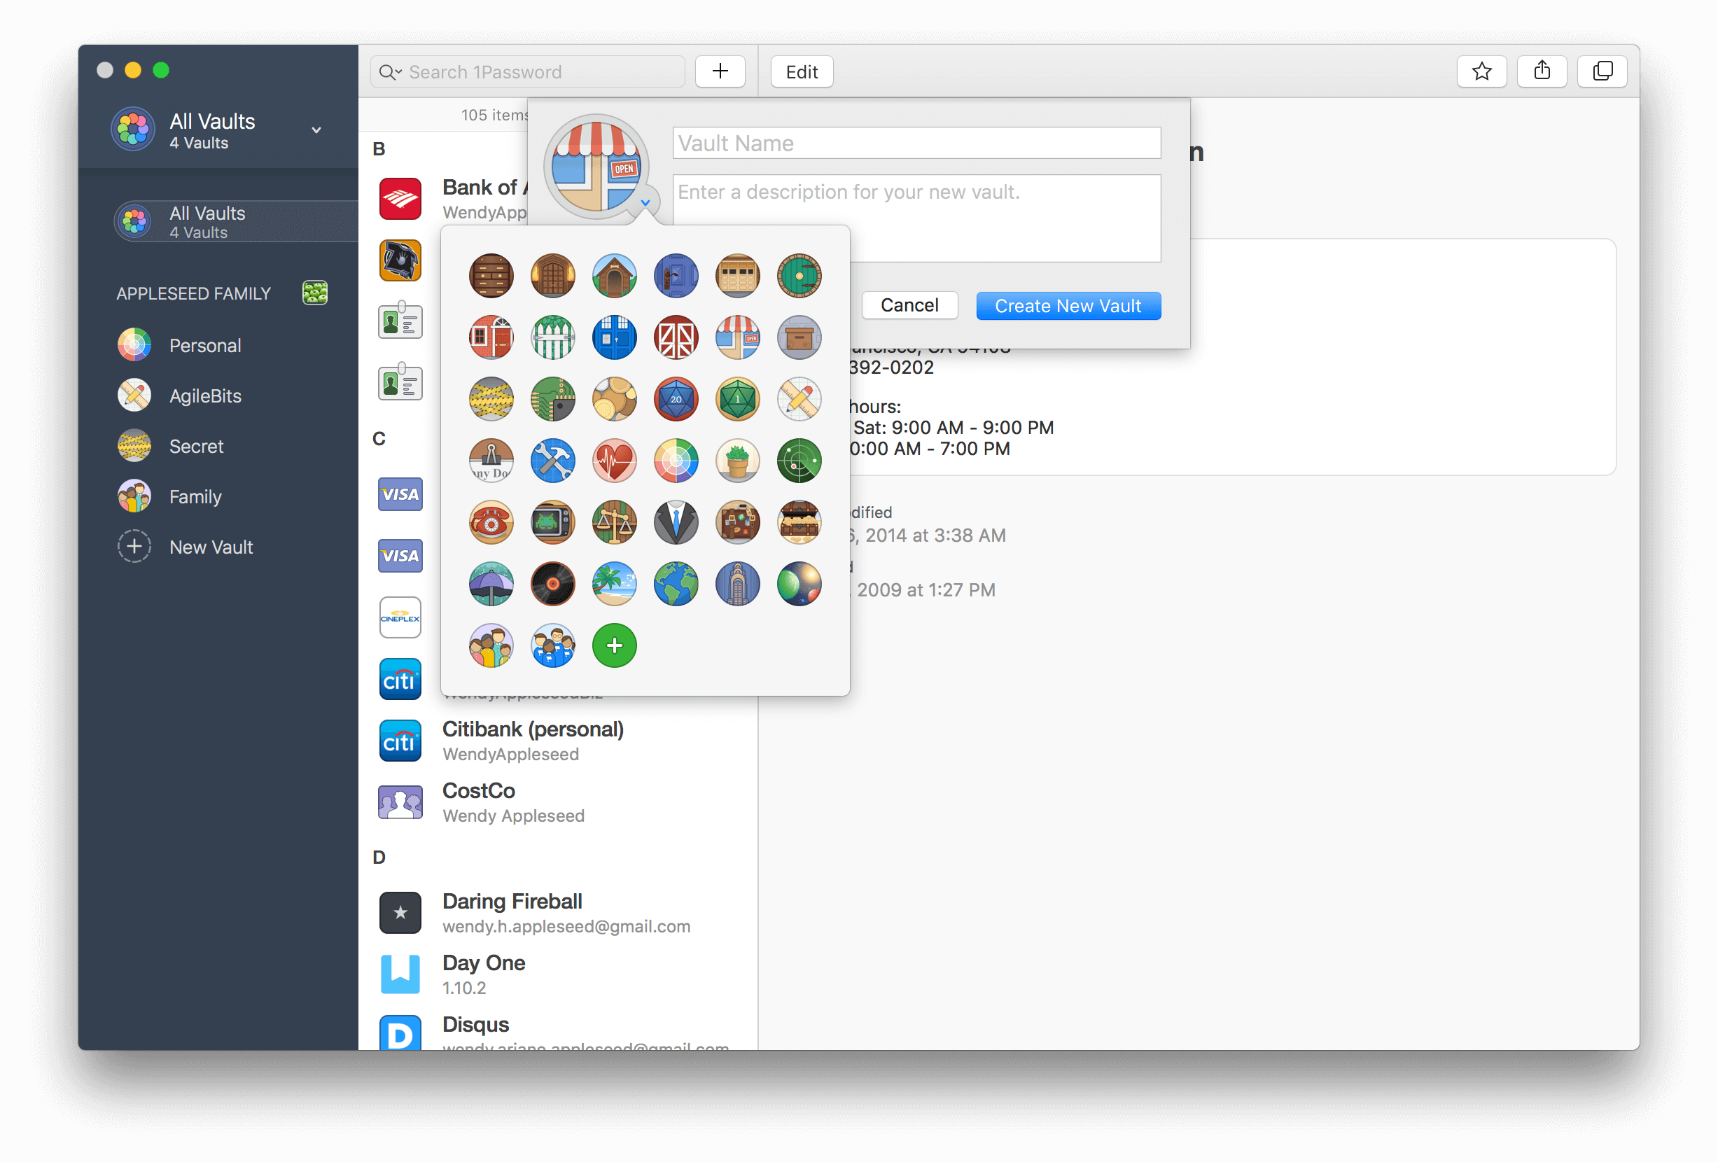Toggle the favorite star in the toolbar
Viewport: 1718px width, 1162px height.
(x=1481, y=71)
